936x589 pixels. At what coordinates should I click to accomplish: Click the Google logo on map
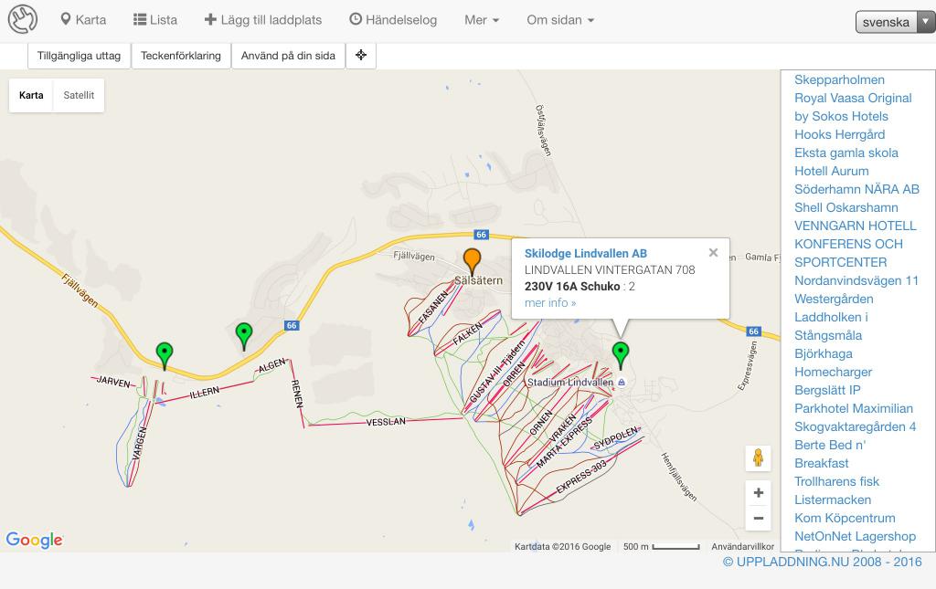pyautogui.click(x=35, y=540)
